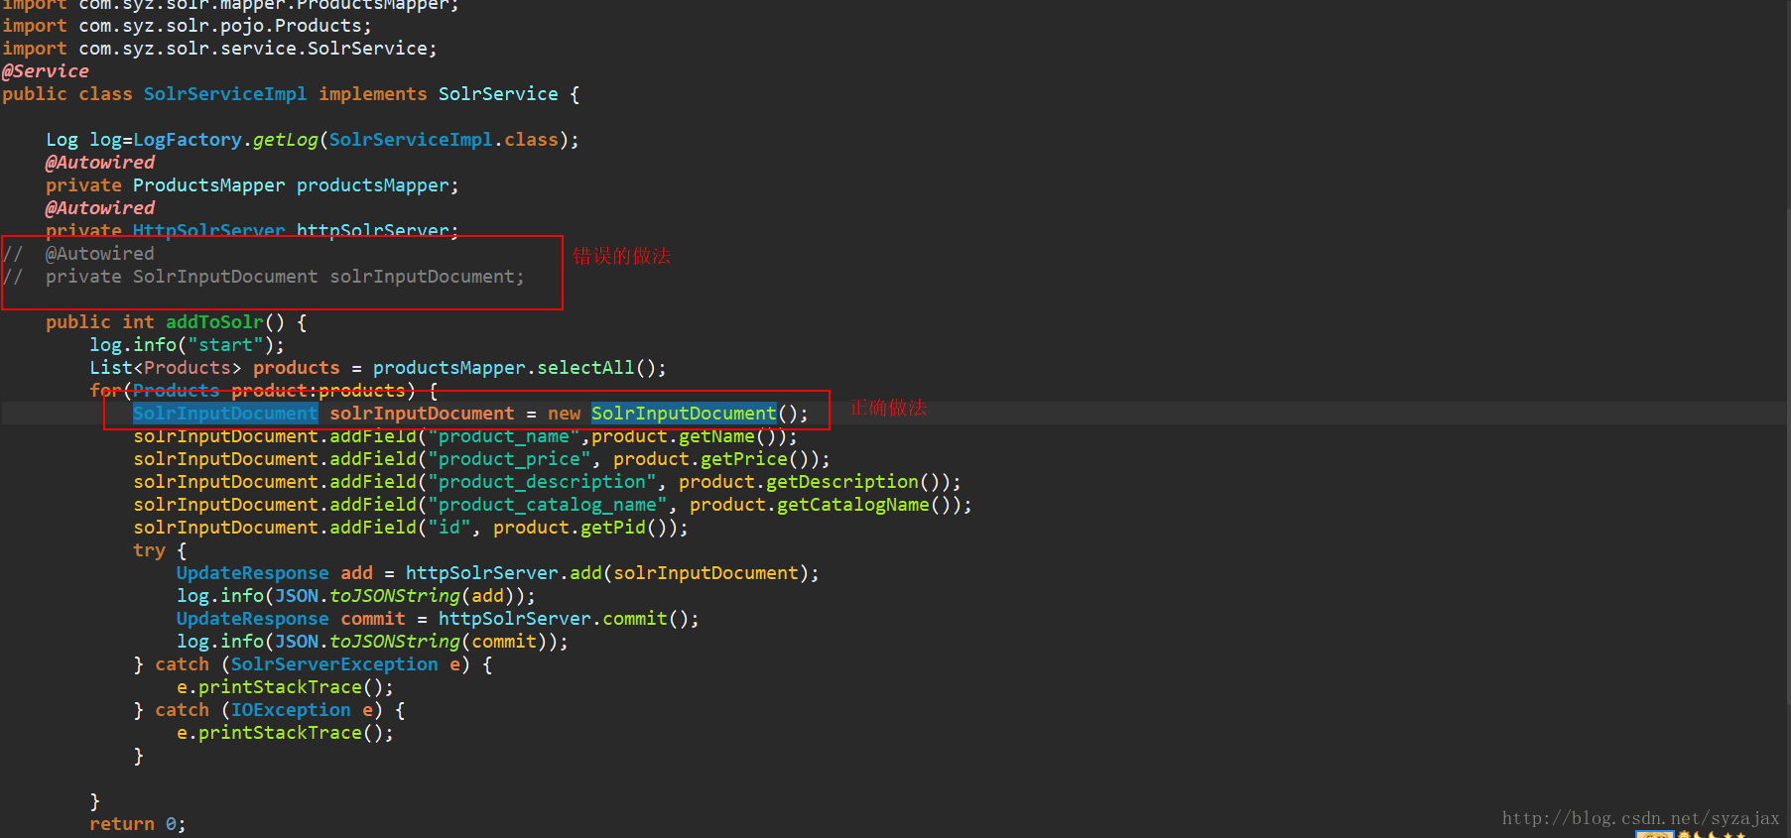This screenshot has width=1791, height=838.
Task: Click the log.info("start") line
Action: click(x=187, y=345)
